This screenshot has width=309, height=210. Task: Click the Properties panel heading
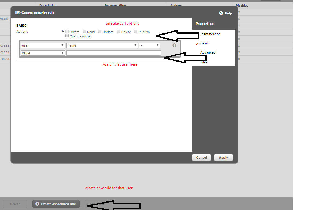coord(204,24)
